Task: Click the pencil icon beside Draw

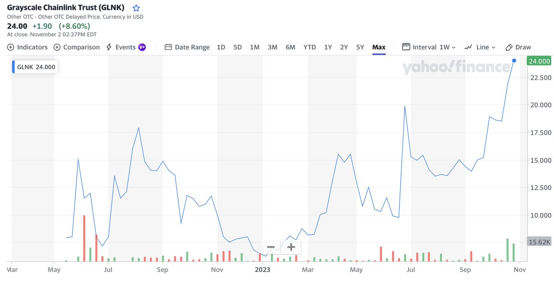Action: [x=509, y=47]
